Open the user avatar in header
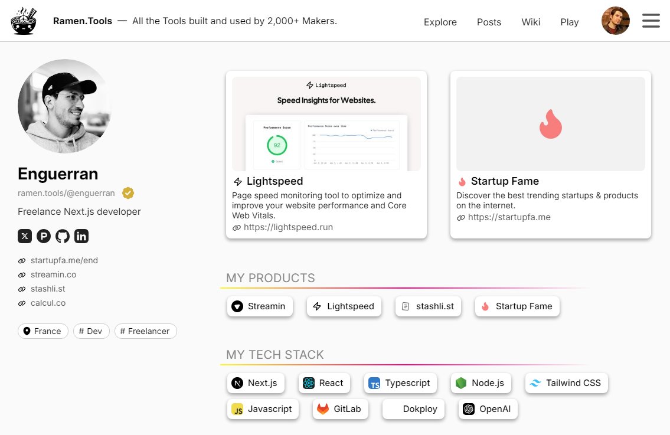 coord(615,21)
